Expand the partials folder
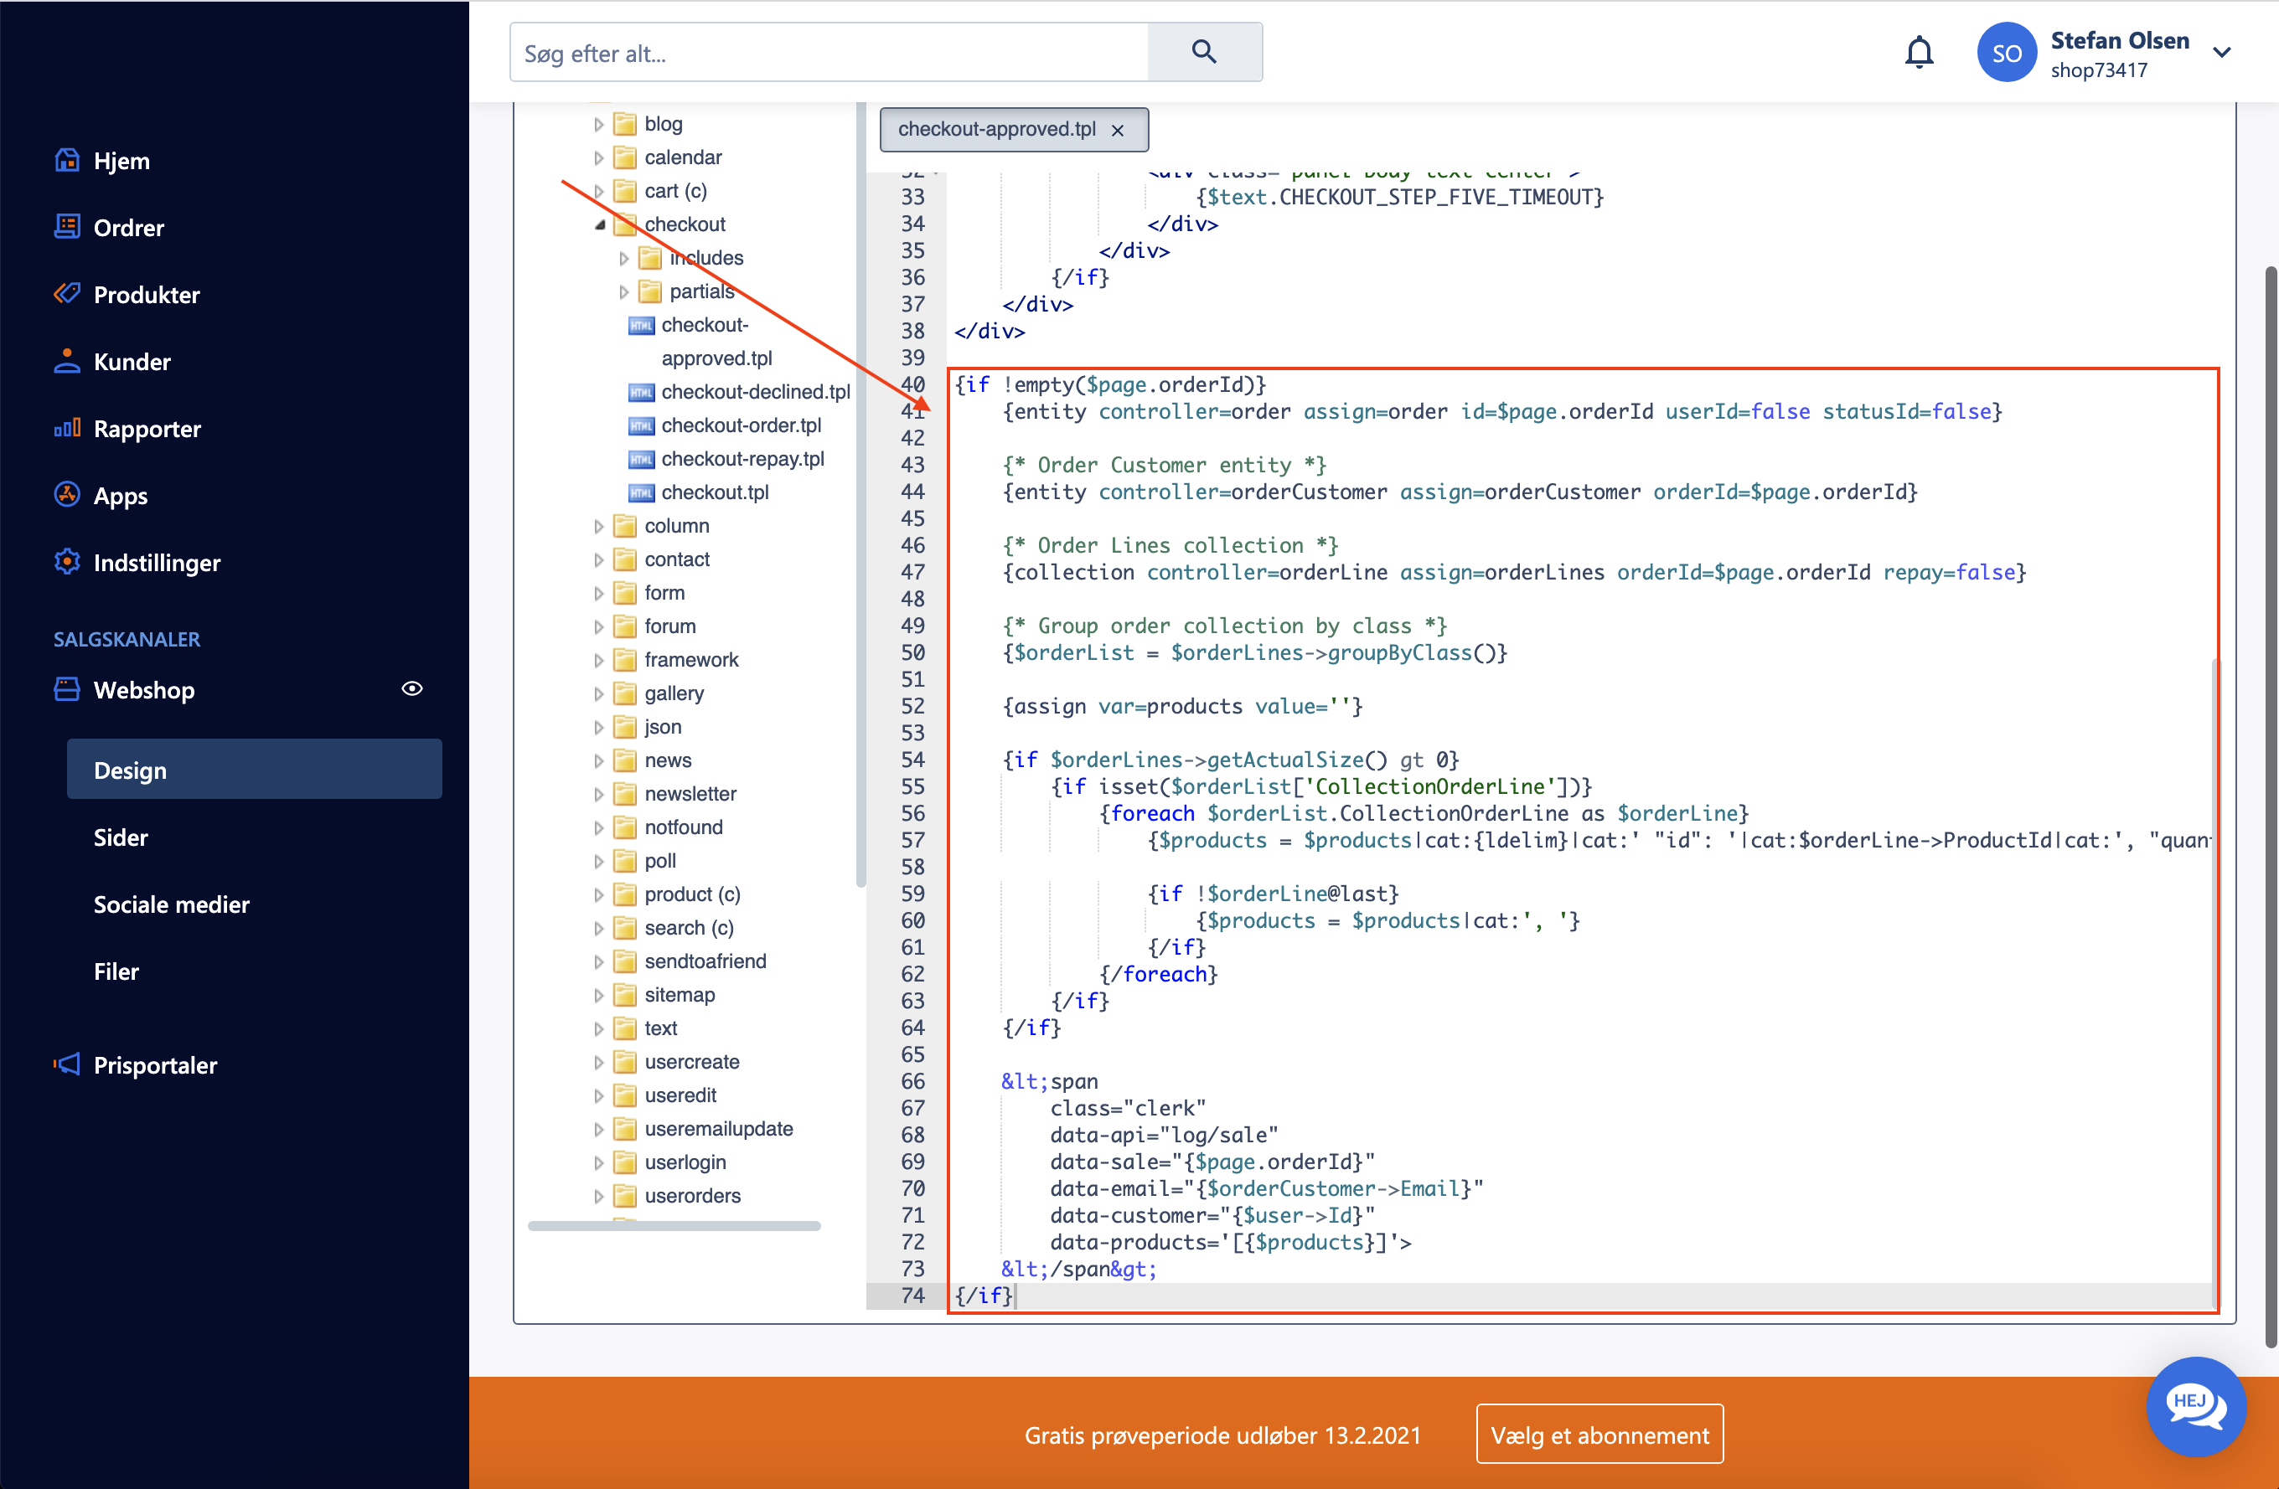Screen dimensions: 2279x1489 [x=624, y=291]
